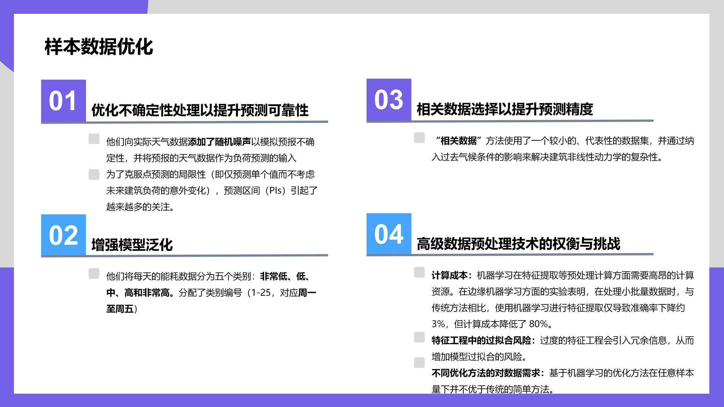Click heading 高级数据预处理技术的权衡与挑战
This screenshot has height=407, width=724.
pos(518,244)
